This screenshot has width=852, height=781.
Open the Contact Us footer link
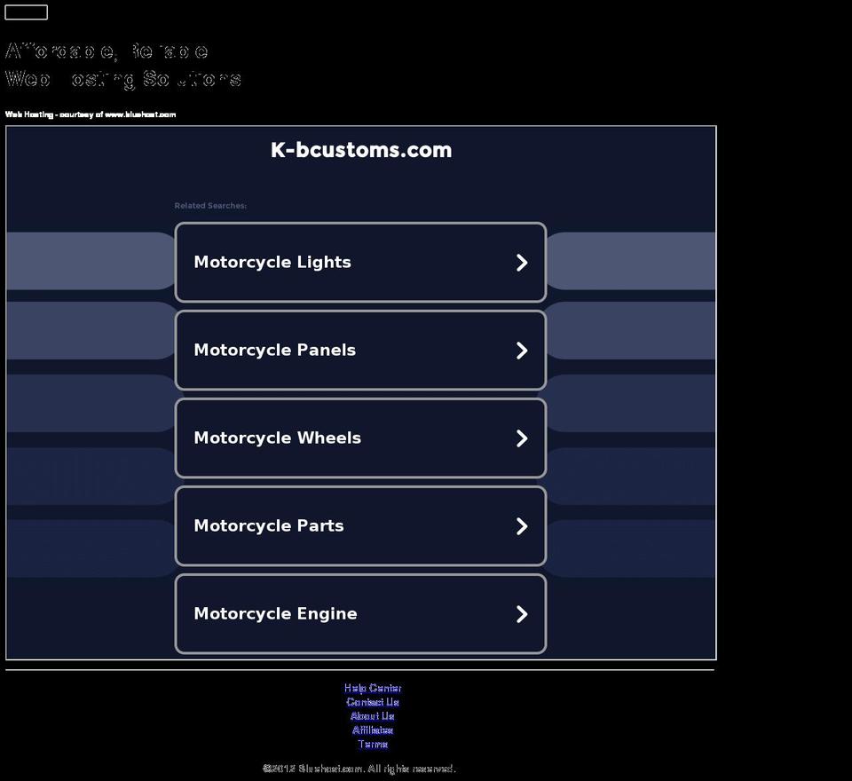pos(373,702)
